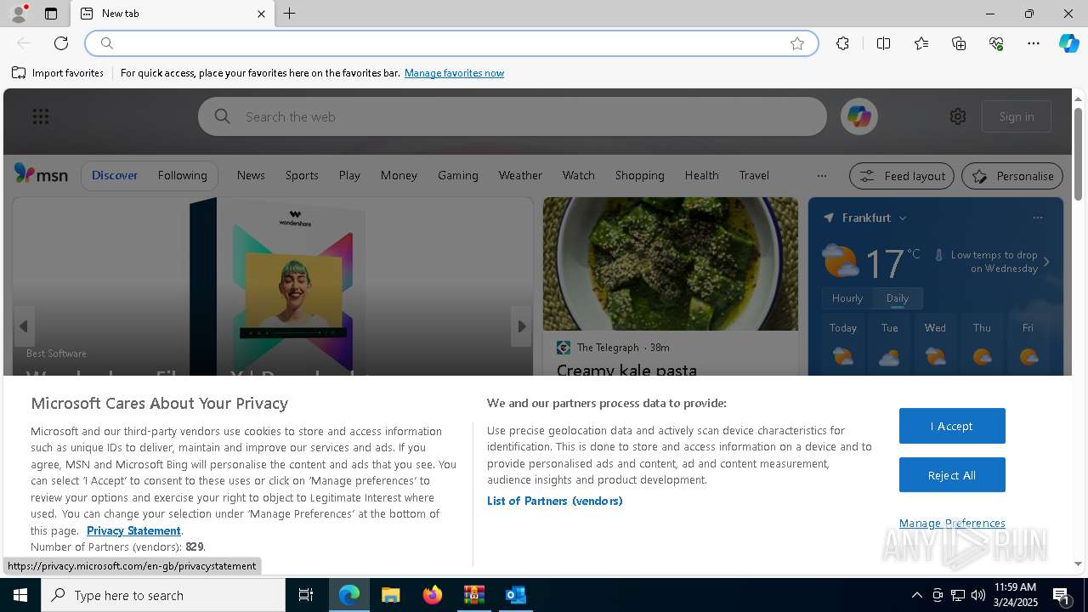This screenshot has width=1088, height=612.
Task: Switch weather to Daily
Action: [898, 298]
